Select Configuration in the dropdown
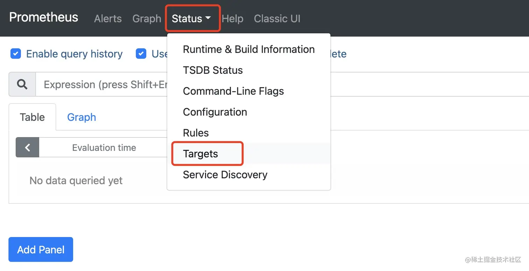Screen dimensions: 529x271 tap(215, 112)
